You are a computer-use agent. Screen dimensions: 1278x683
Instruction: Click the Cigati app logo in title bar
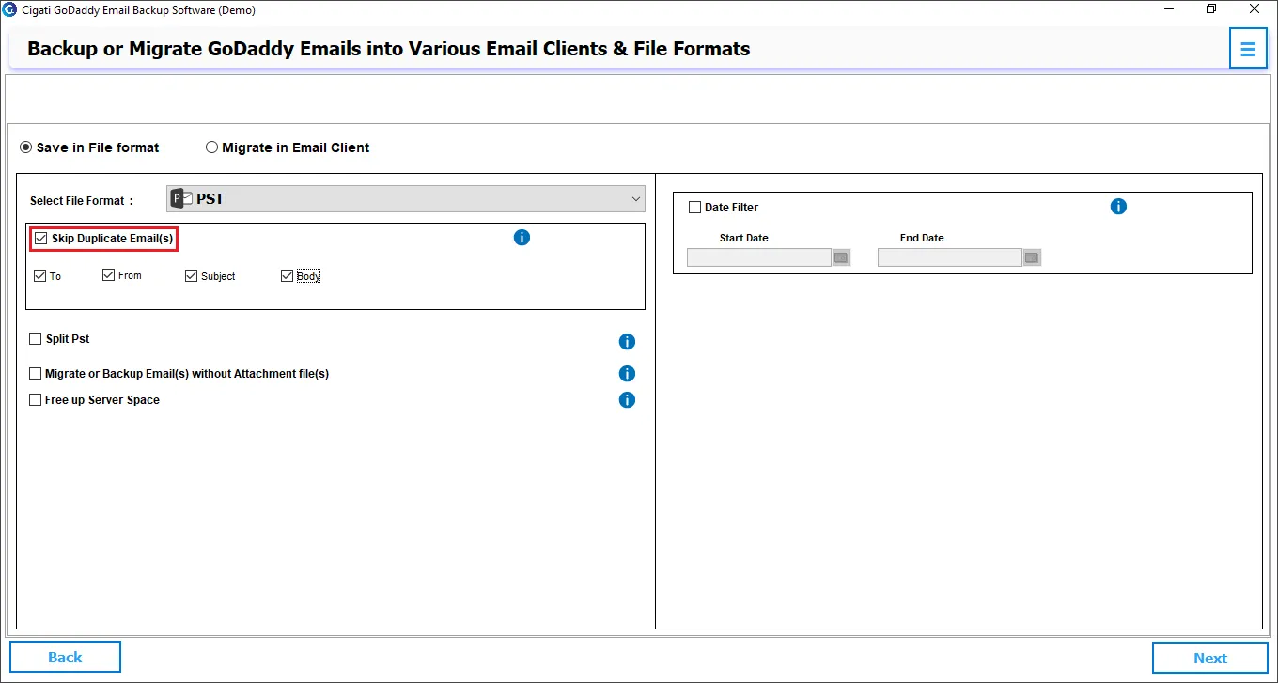click(x=9, y=10)
